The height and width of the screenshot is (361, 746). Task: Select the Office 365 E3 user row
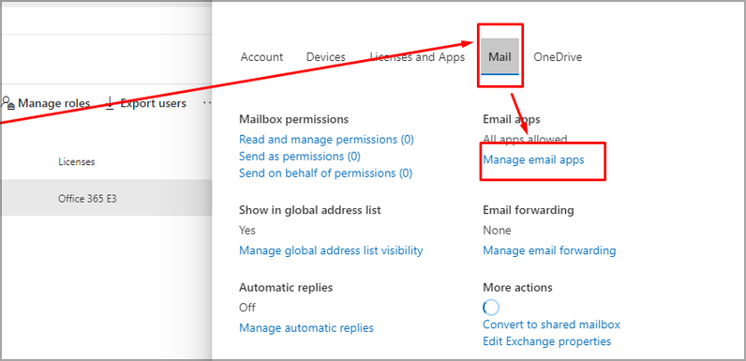pyautogui.click(x=106, y=198)
